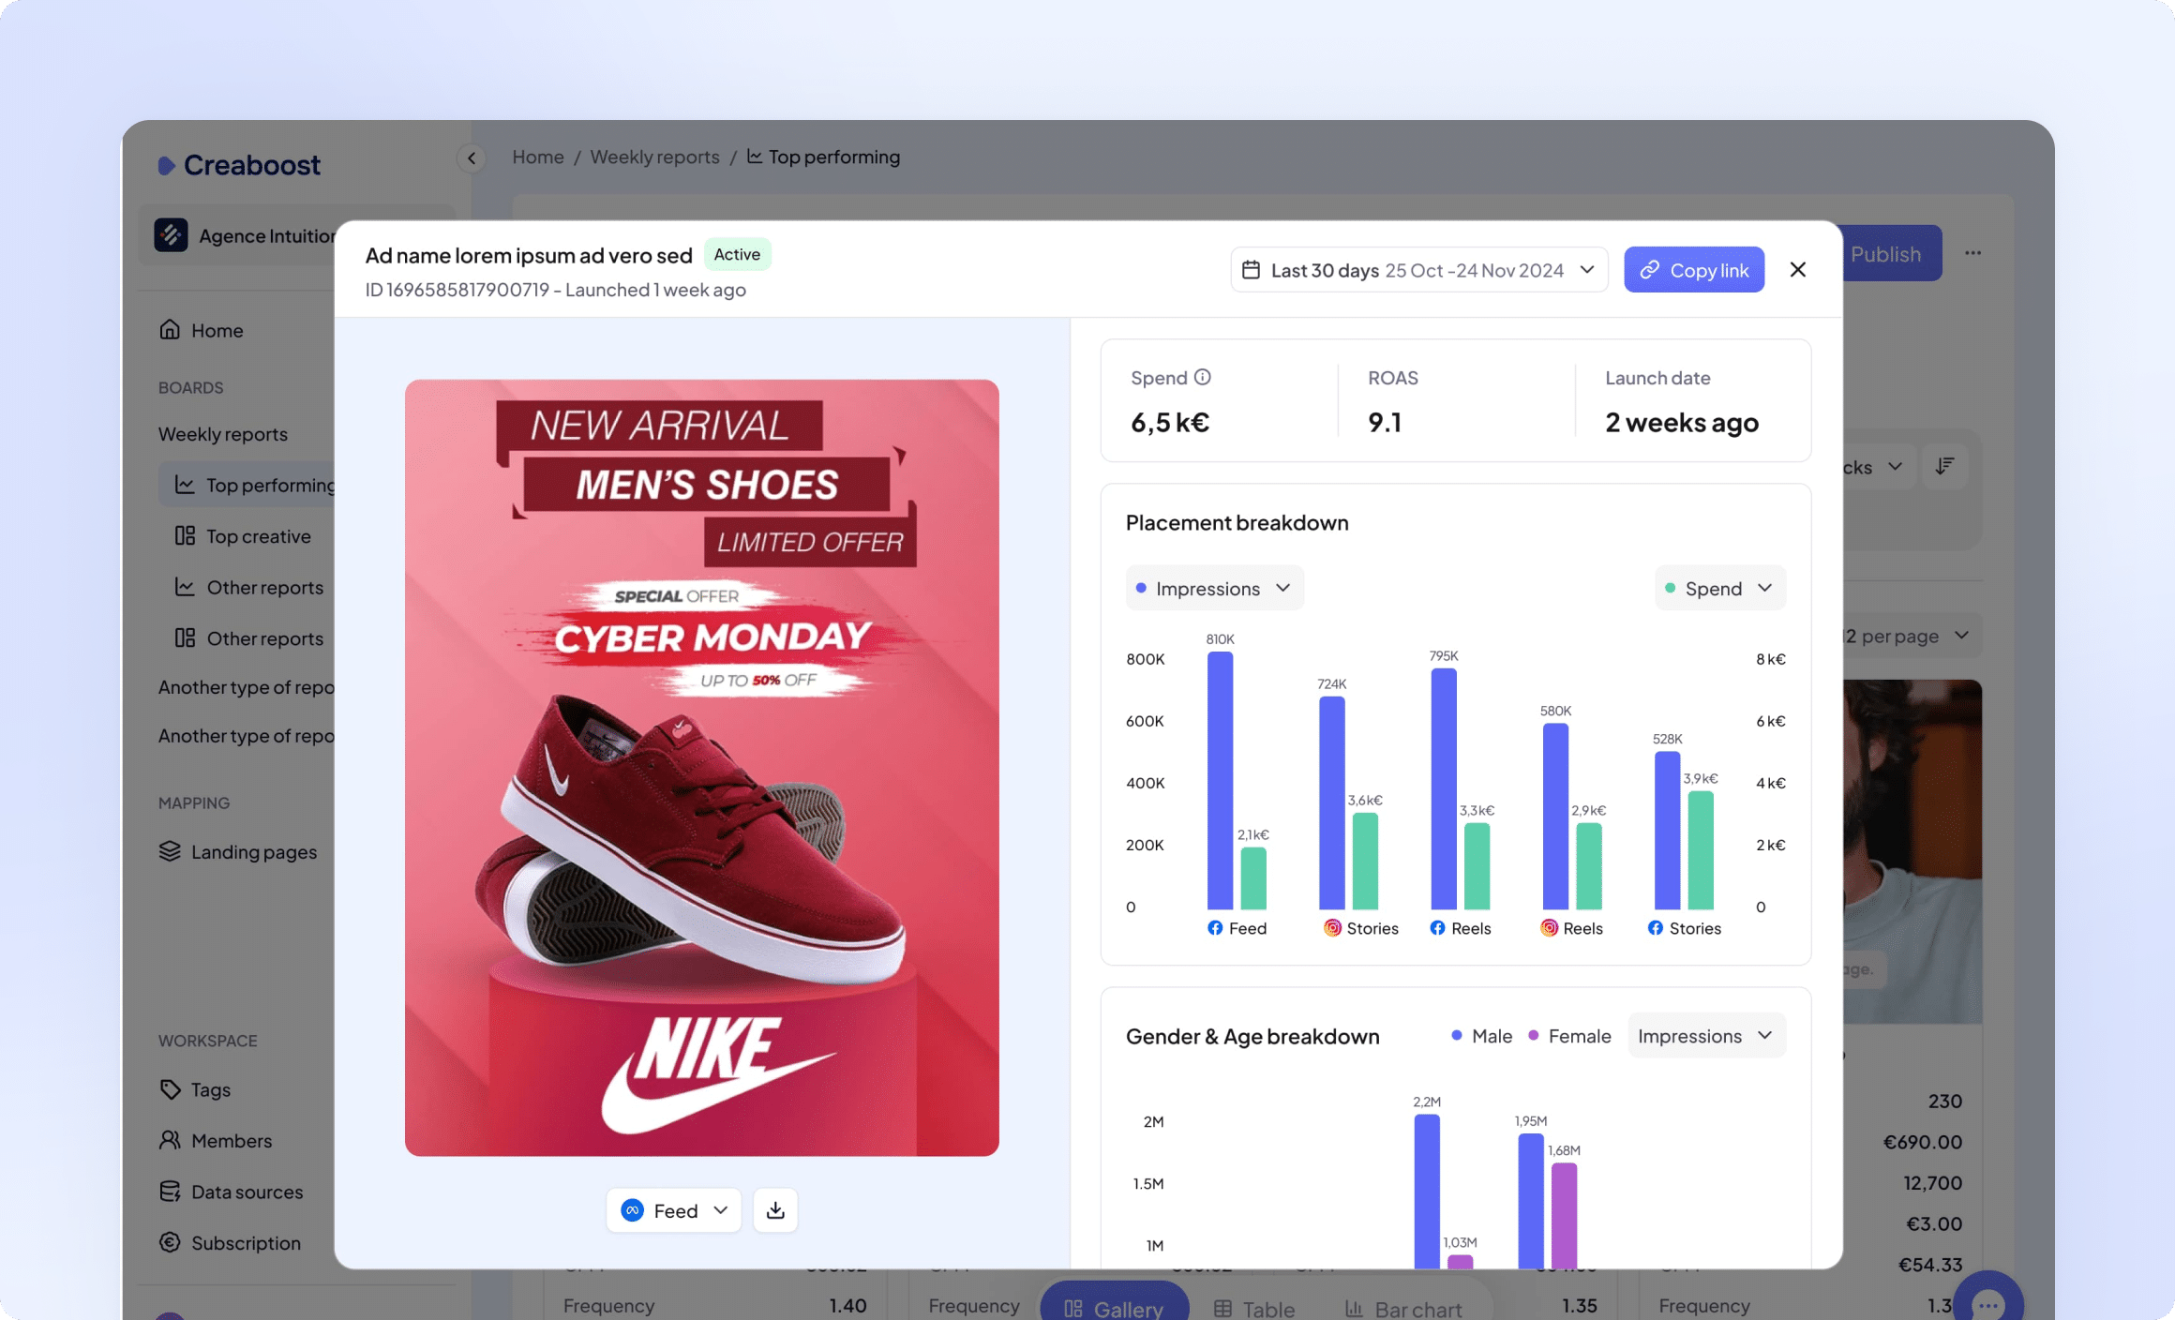Open the first Another type of report item
Image resolution: width=2175 pixels, height=1320 pixels.
(247, 687)
